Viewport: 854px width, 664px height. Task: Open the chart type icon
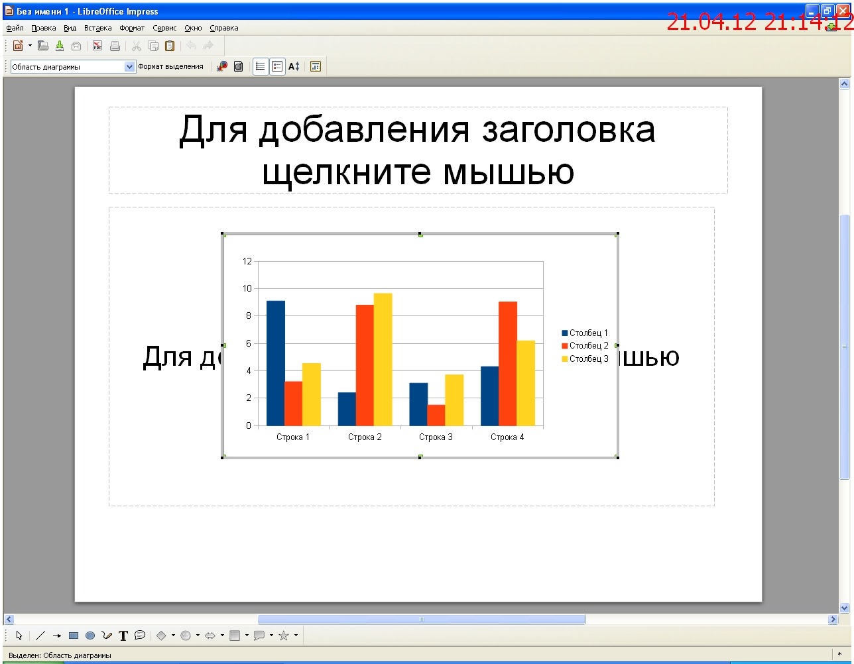222,66
